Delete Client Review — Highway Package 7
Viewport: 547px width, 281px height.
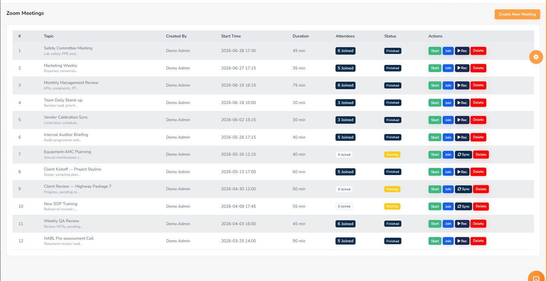[x=481, y=189]
